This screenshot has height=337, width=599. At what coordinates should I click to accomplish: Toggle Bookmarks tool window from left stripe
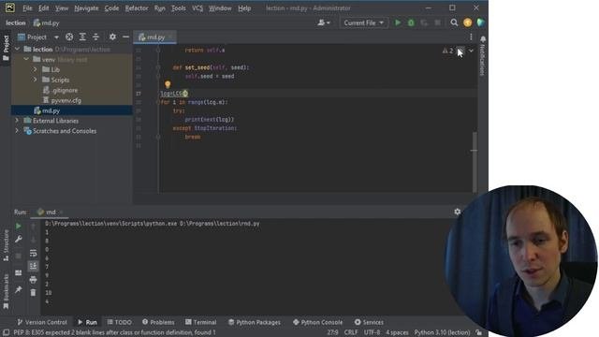pos(6,291)
